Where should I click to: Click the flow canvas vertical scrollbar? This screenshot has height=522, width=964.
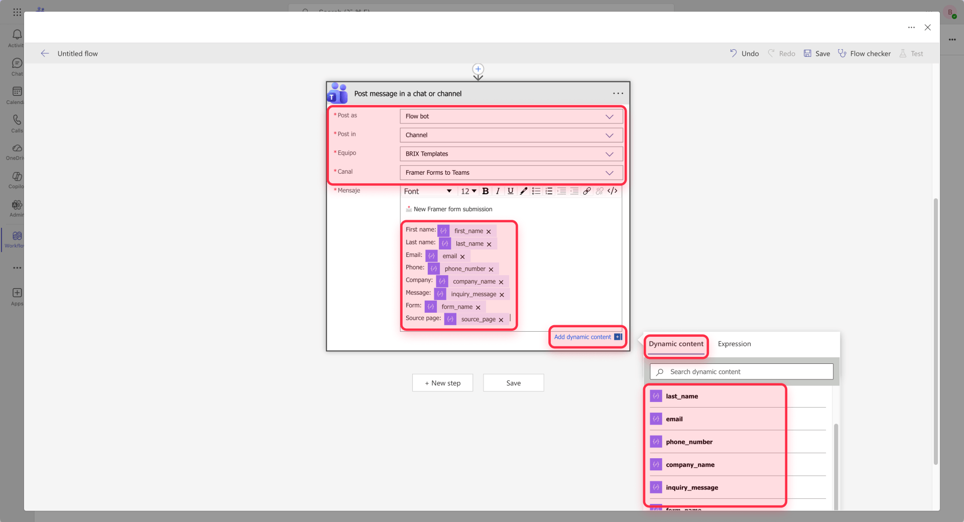click(935, 331)
